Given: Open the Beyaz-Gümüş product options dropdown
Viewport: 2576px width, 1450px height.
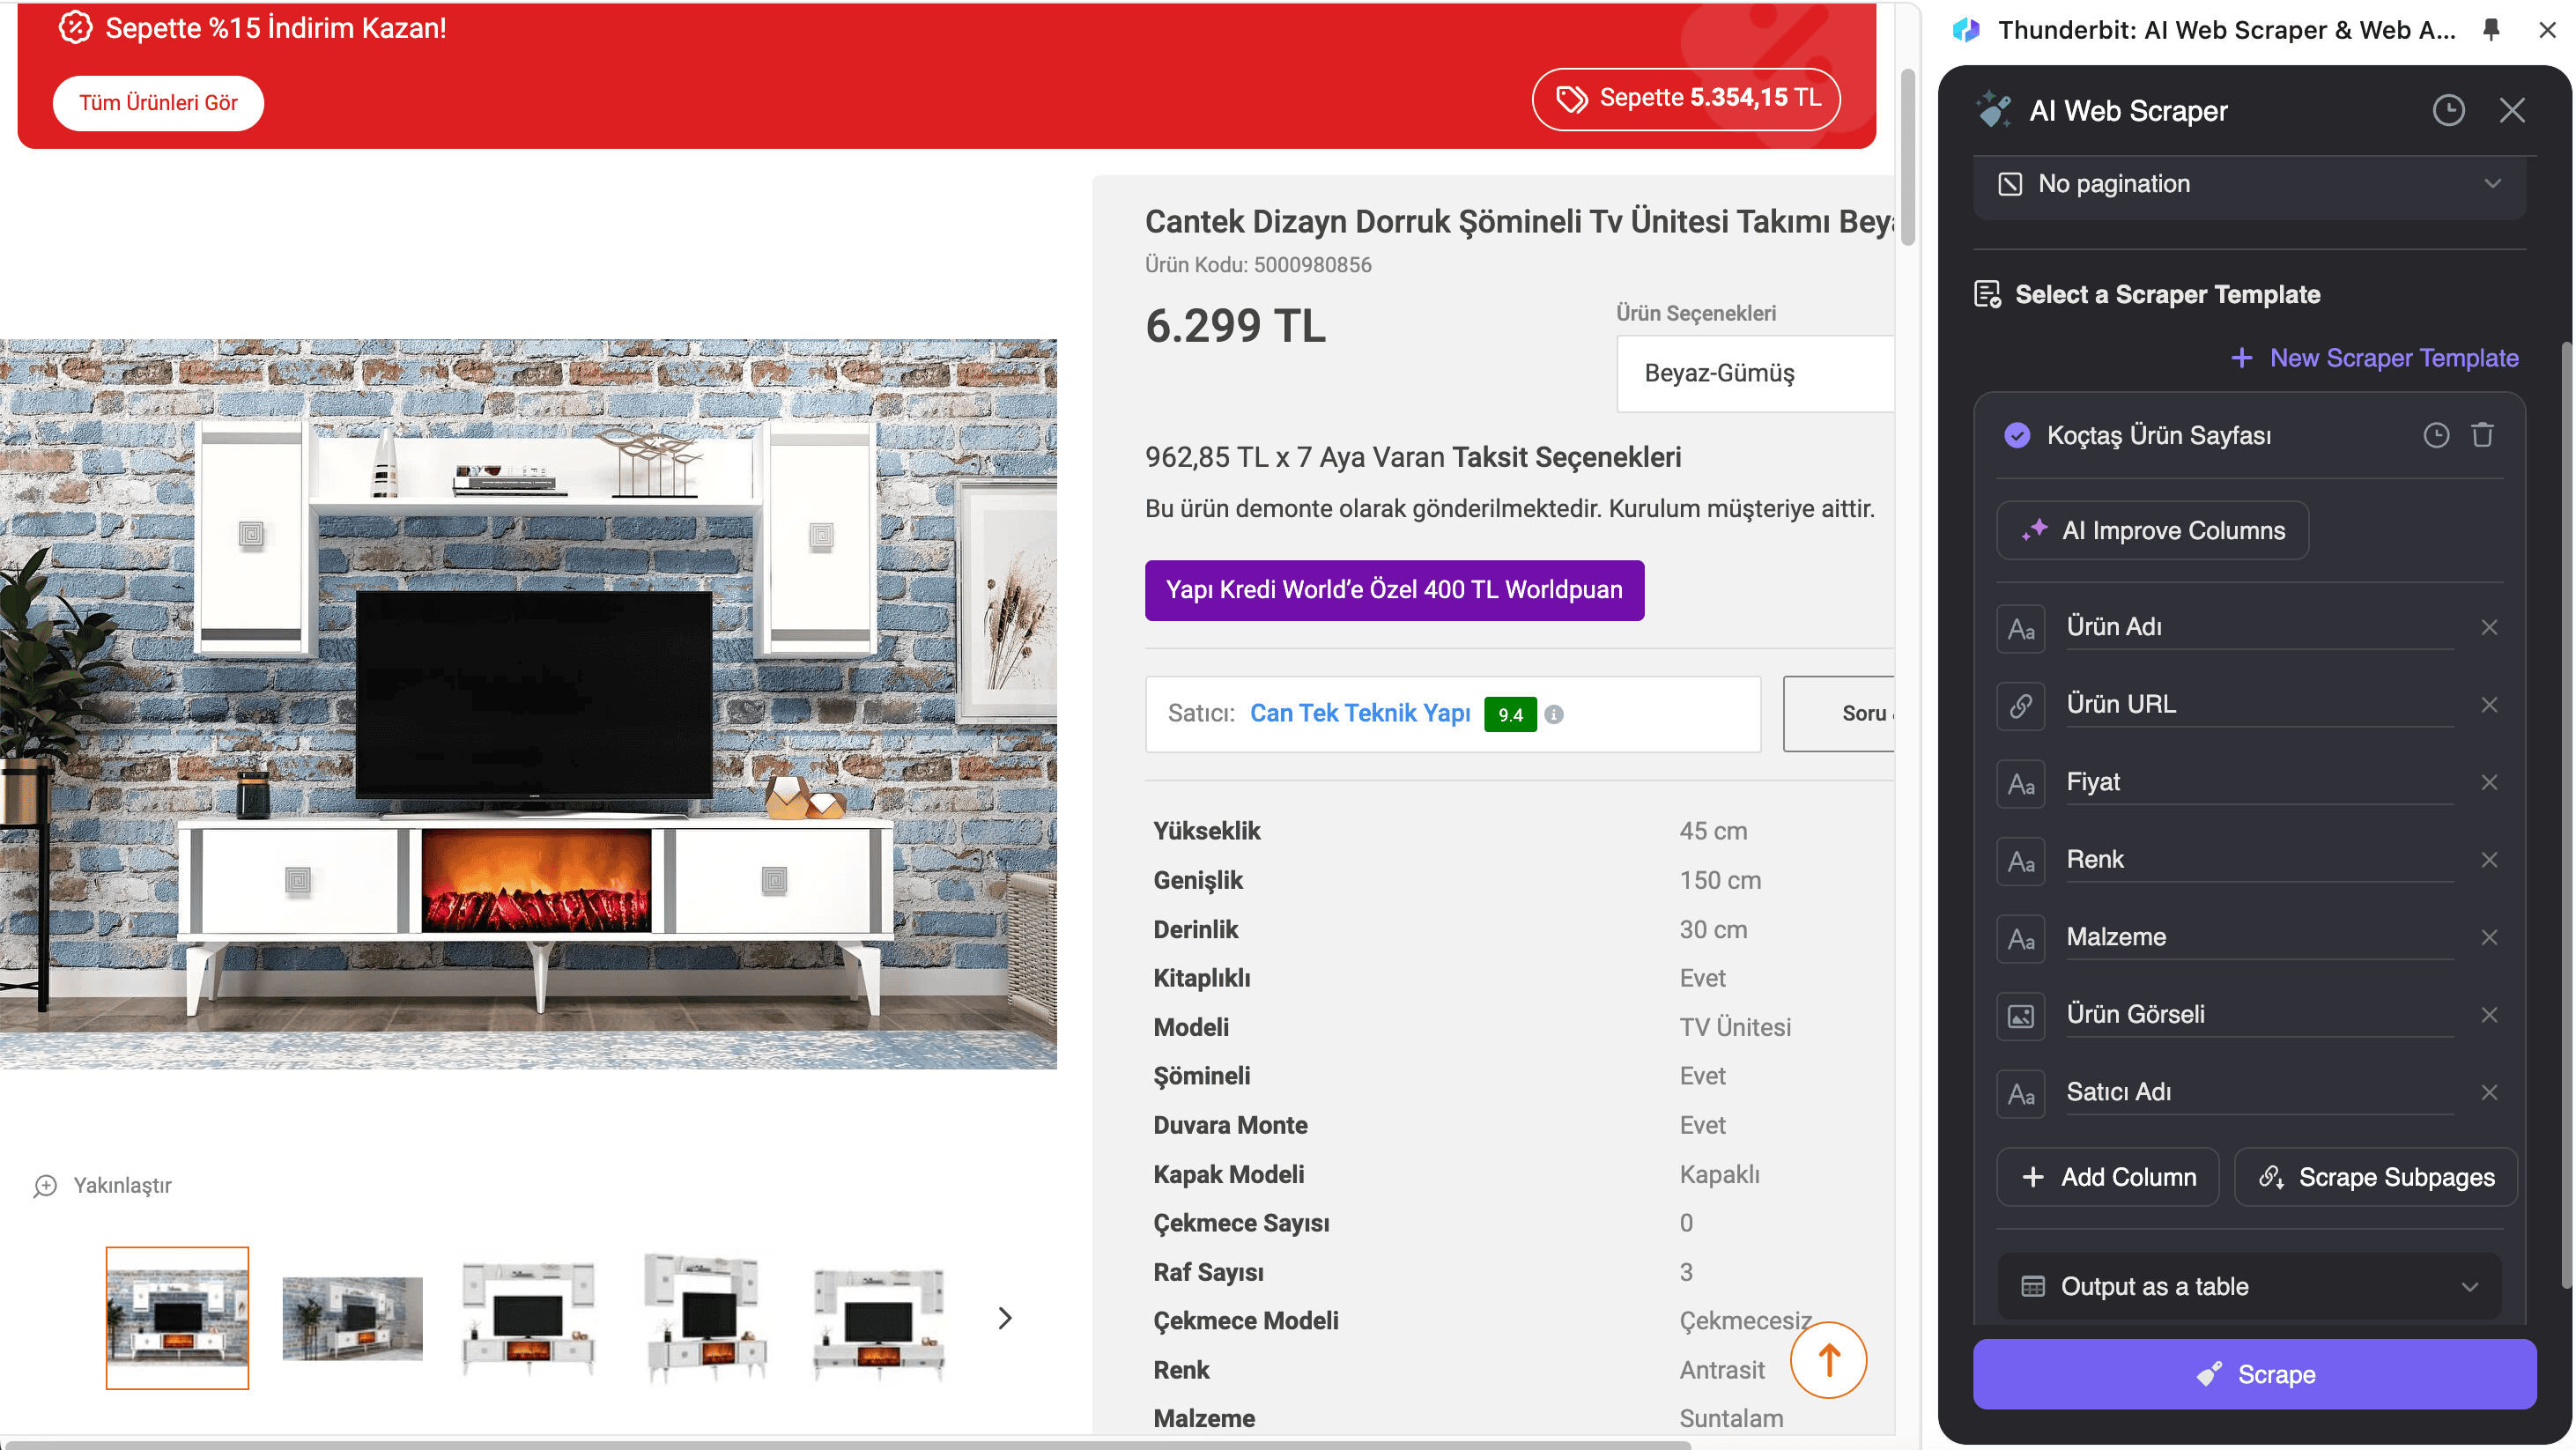Looking at the screenshot, I should coord(1755,373).
